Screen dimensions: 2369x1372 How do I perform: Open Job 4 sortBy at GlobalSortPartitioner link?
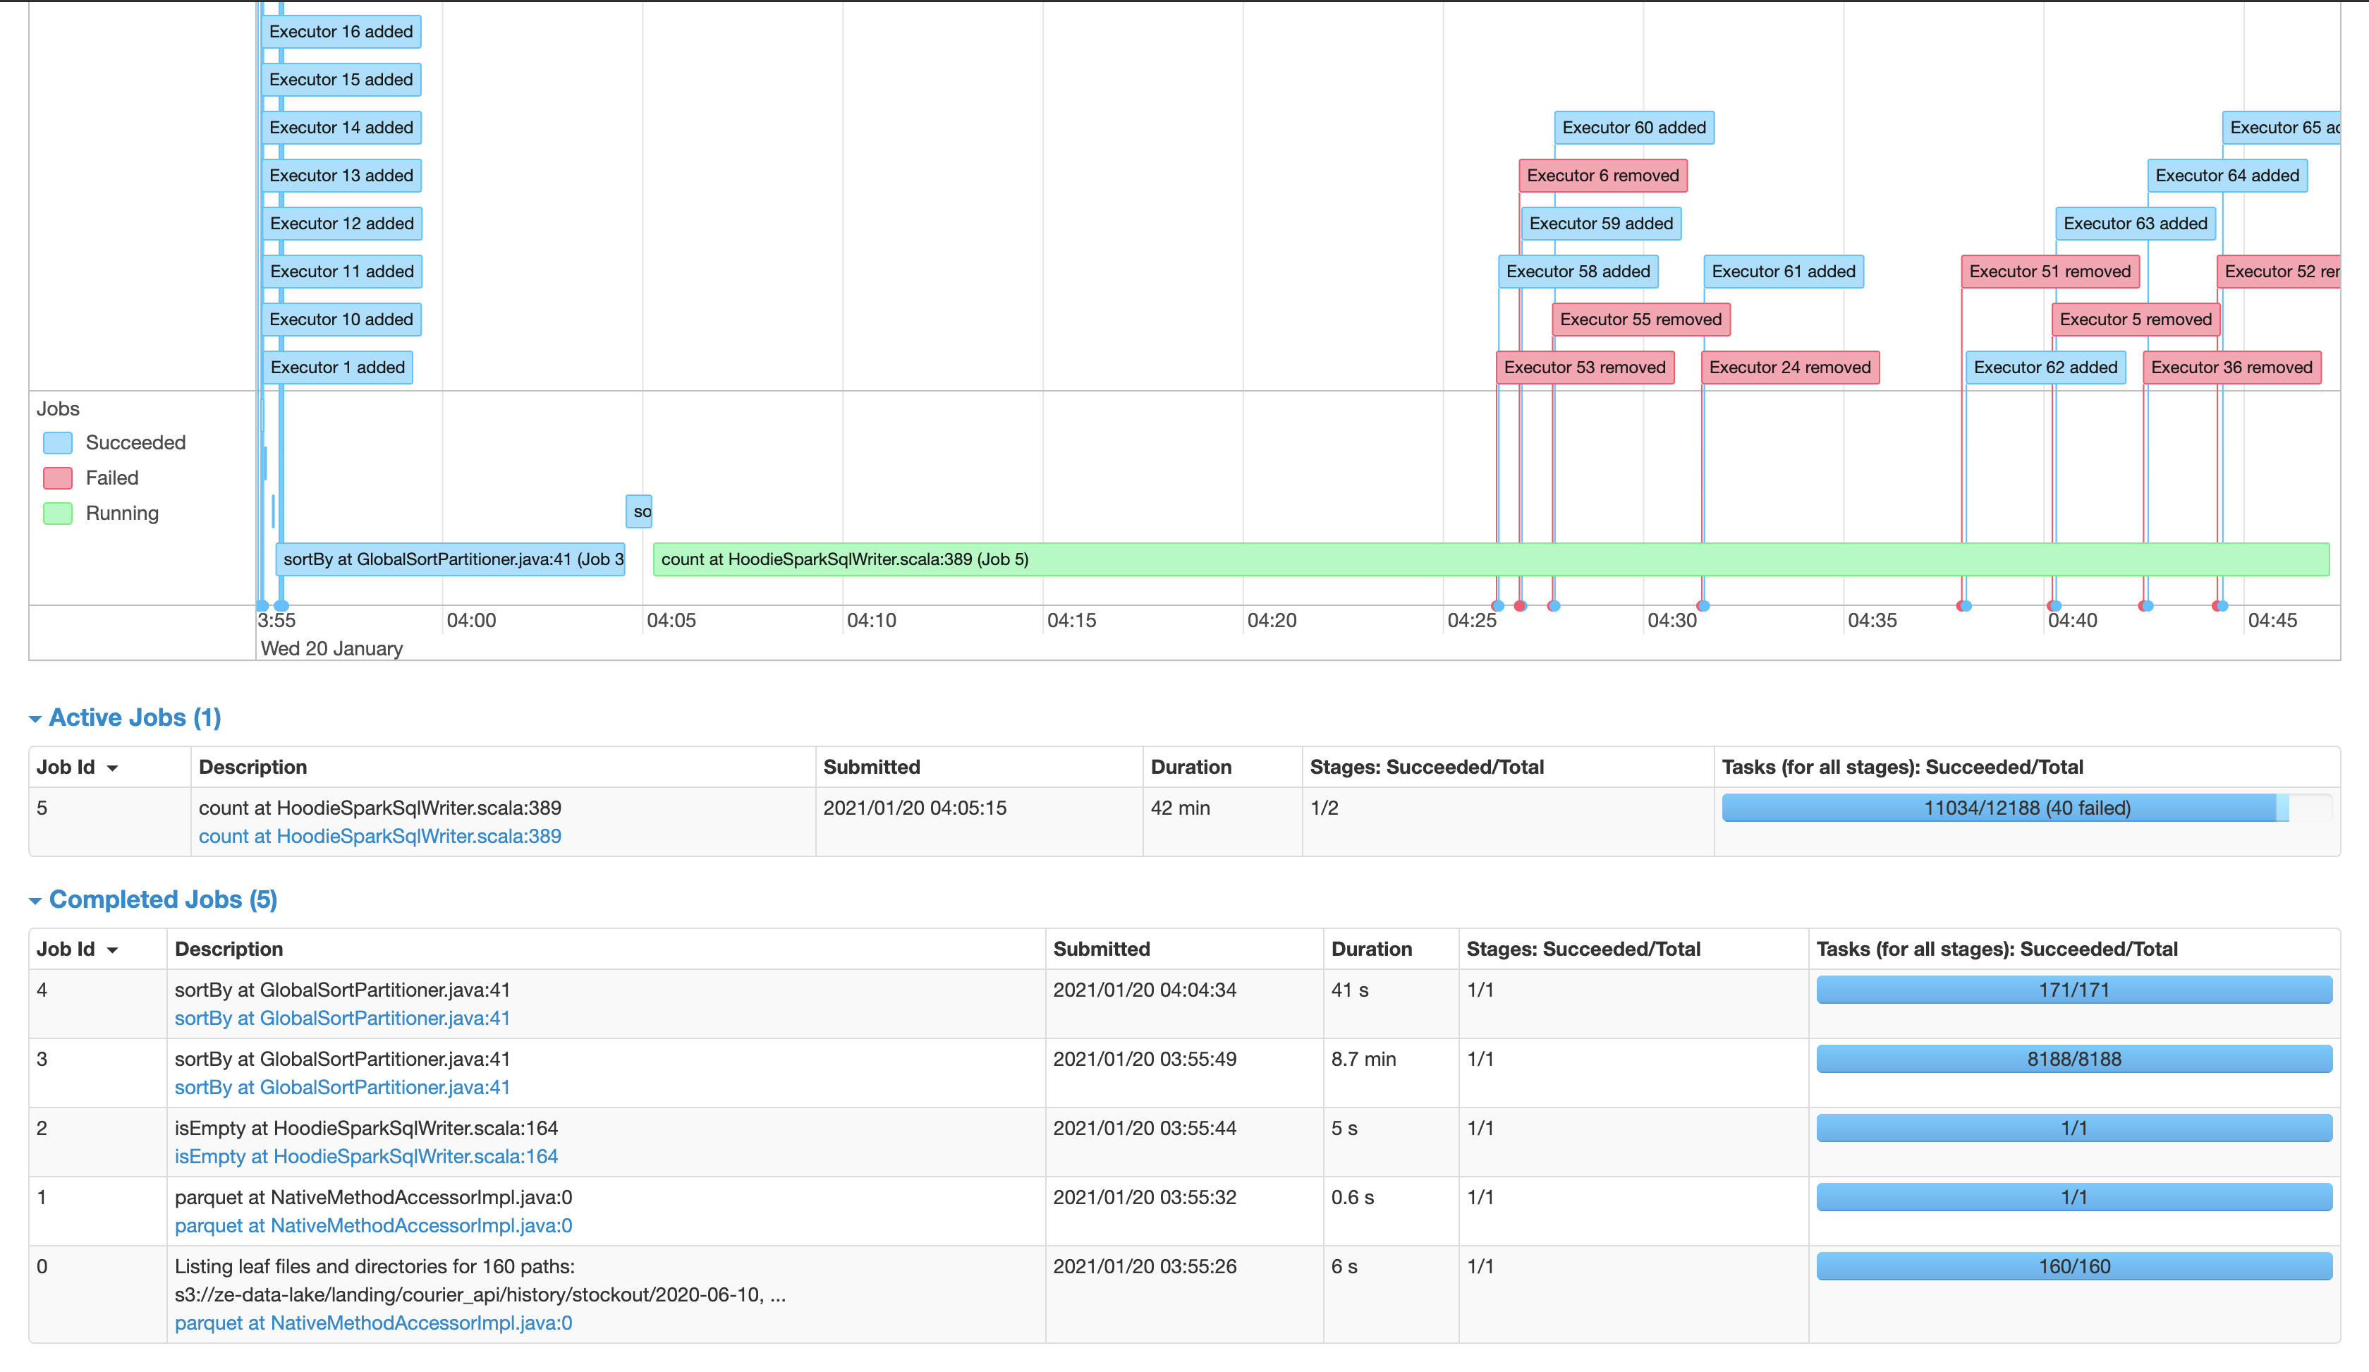tap(342, 1019)
